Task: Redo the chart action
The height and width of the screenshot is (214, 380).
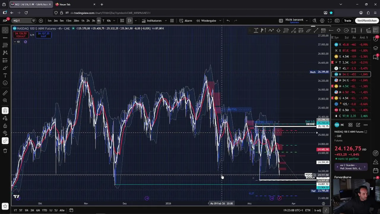Action: point(235,21)
